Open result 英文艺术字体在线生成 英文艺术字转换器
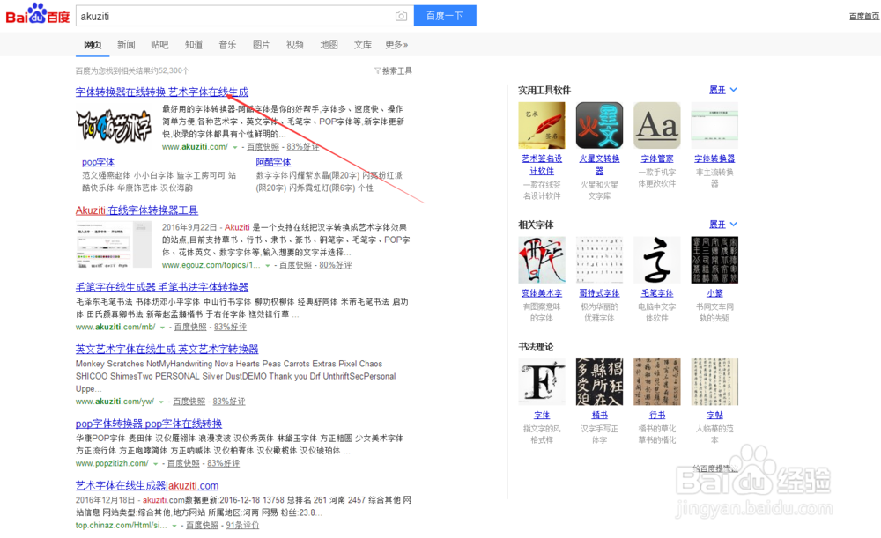The image size is (881, 538). point(167,349)
